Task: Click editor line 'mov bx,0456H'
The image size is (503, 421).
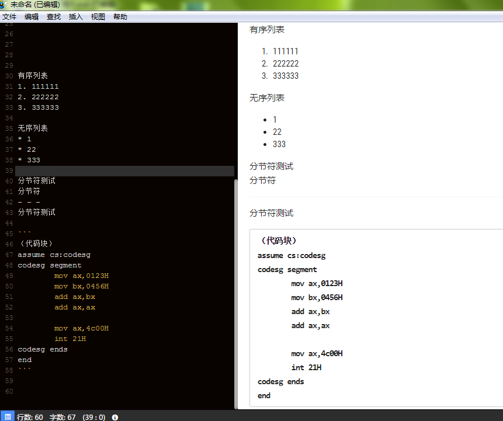Action: 81,286
